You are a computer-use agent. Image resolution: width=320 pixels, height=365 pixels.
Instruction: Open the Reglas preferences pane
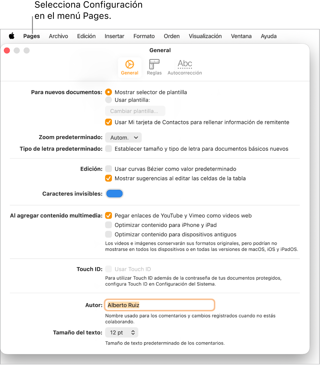[154, 67]
